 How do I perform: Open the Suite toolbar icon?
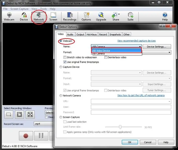click(x=130, y=17)
